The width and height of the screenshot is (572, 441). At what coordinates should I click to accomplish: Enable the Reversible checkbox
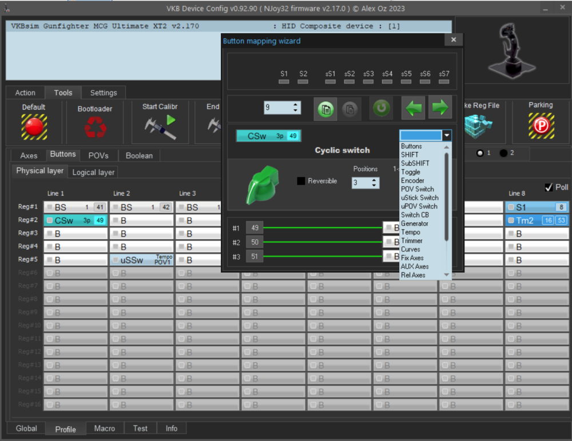click(301, 181)
